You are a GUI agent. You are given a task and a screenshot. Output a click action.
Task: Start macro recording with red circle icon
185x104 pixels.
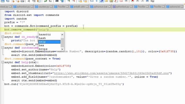pyautogui.click(x=132, y=1)
